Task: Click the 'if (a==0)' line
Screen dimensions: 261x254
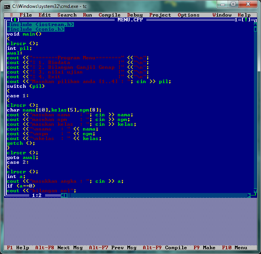Action: click(21, 186)
